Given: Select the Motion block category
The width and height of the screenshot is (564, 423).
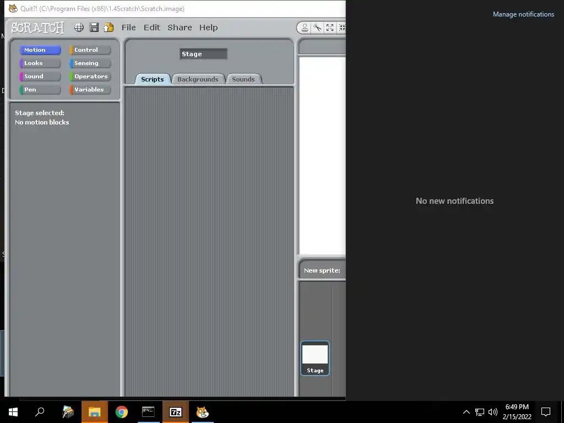Looking at the screenshot, I should (x=40, y=50).
